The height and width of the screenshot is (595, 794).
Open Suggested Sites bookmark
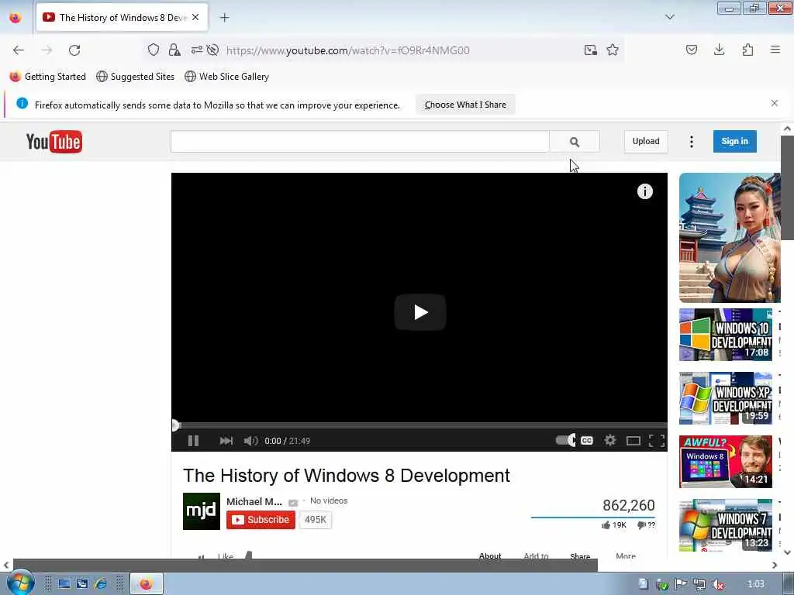[135, 77]
